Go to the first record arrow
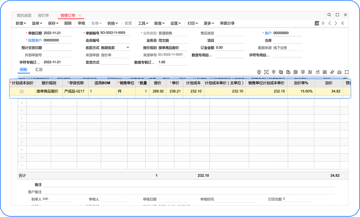This screenshot has width=360, height=217. click(323, 23)
